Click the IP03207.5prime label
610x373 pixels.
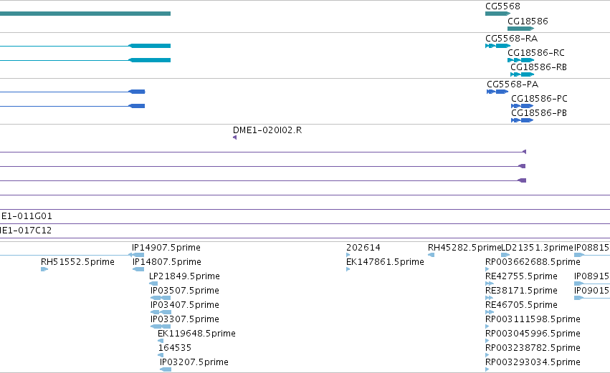(x=194, y=362)
